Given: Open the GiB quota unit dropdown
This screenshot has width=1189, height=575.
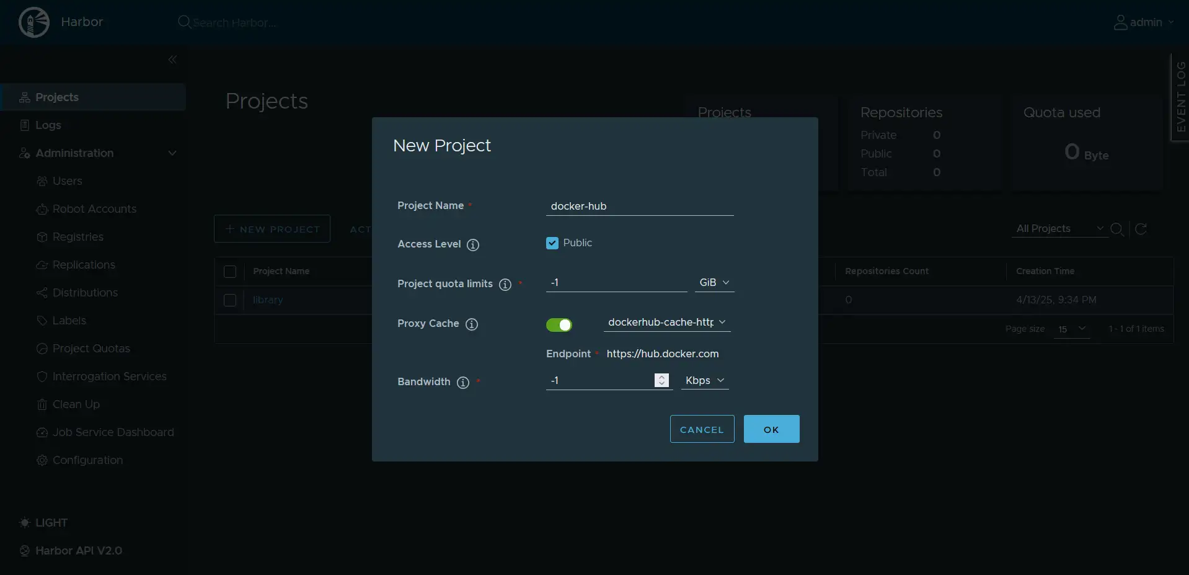Looking at the screenshot, I should click(714, 282).
